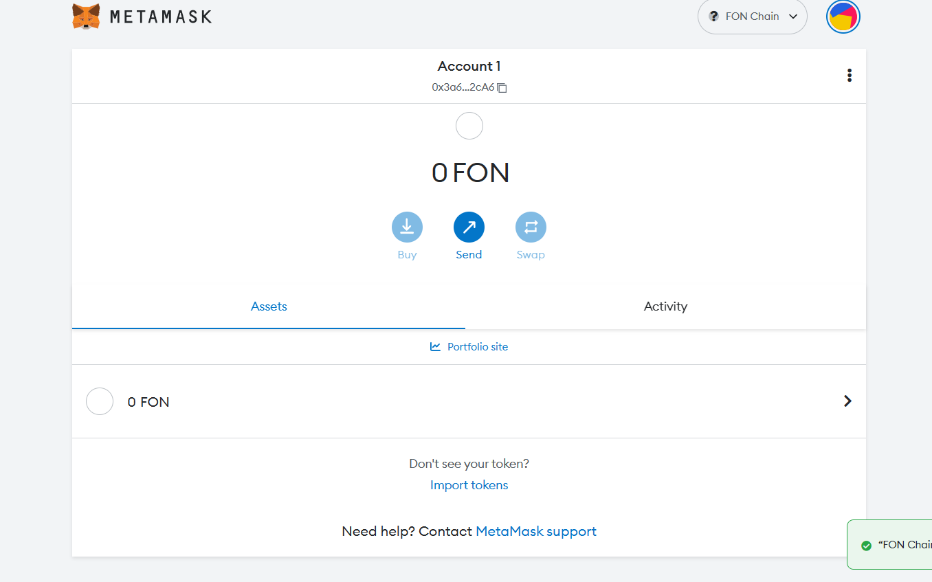Image resolution: width=932 pixels, height=582 pixels.
Task: Click the Account 1 name label
Action: tap(469, 67)
